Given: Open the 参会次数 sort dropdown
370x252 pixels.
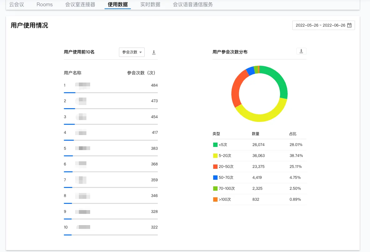Looking at the screenshot, I should coord(132,52).
